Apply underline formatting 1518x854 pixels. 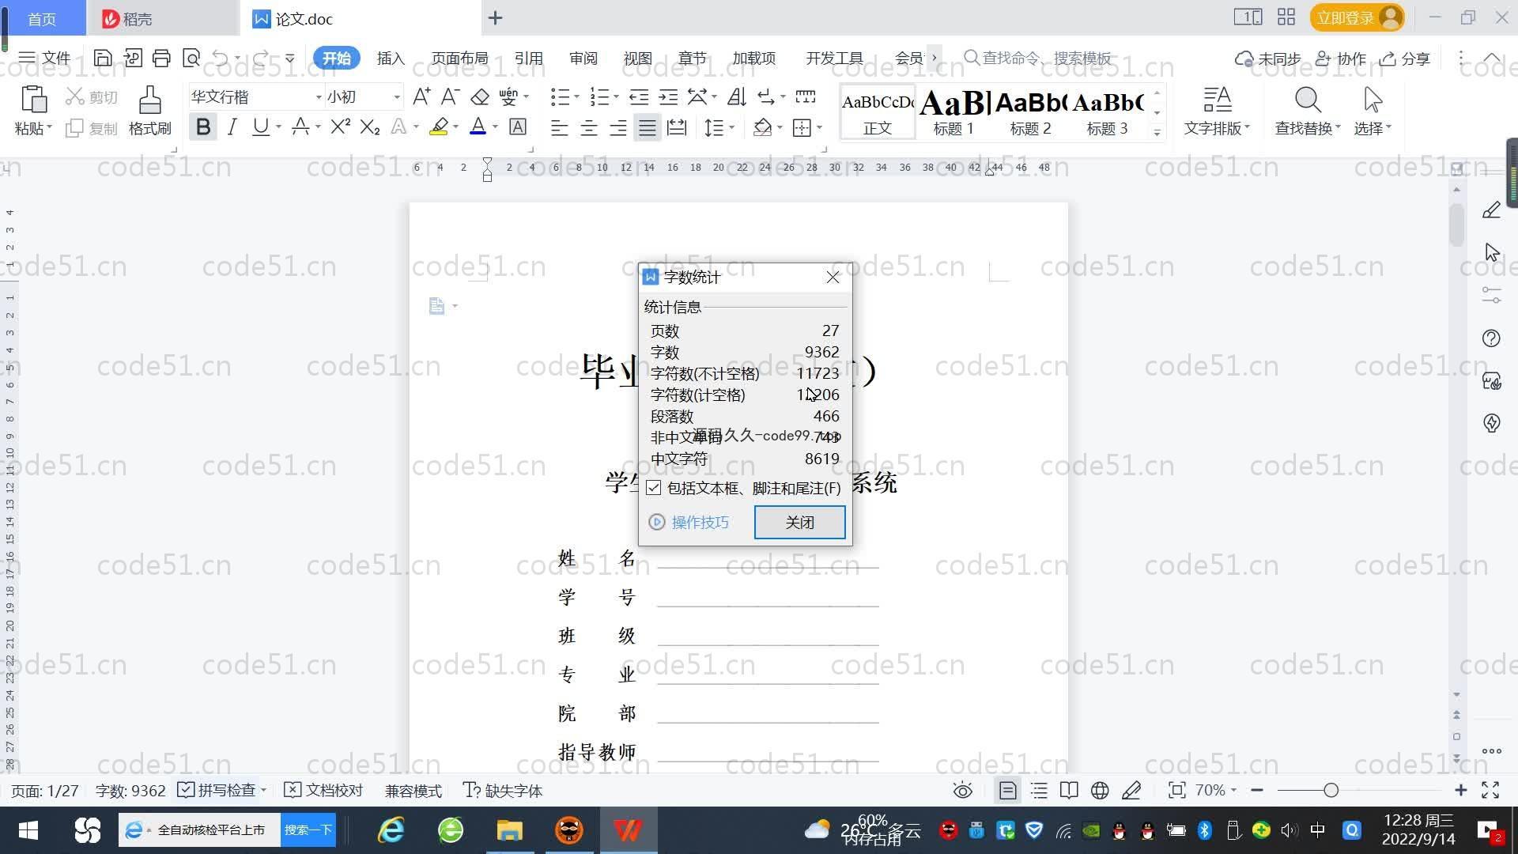(x=260, y=127)
